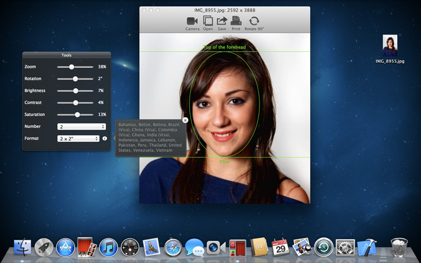The height and width of the screenshot is (263, 421).
Task: Launch Xcode from the dock
Action: coord(366,247)
